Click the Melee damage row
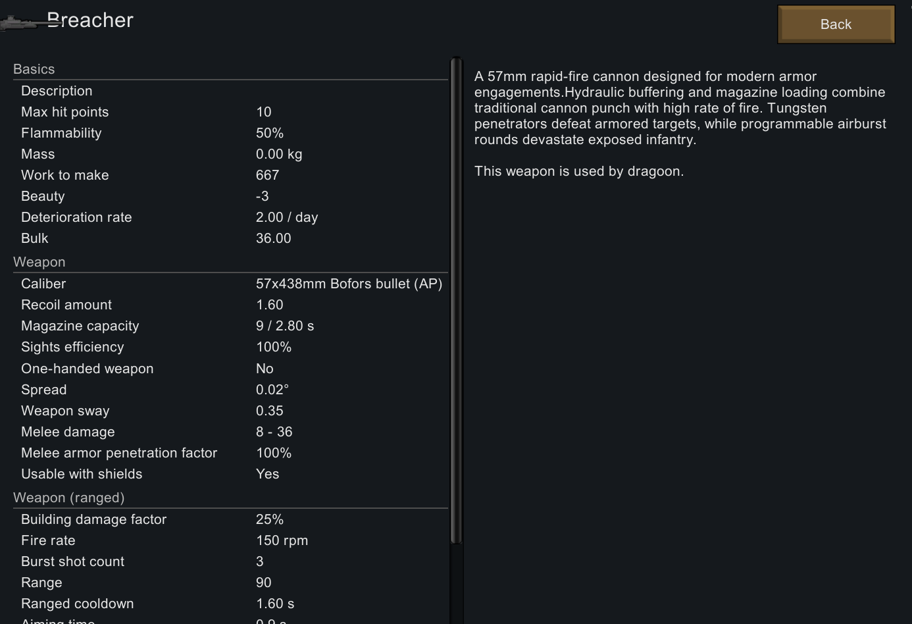 coord(230,432)
